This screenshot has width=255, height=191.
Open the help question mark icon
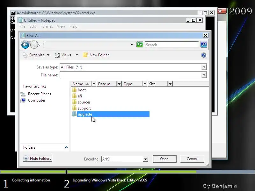204,55
